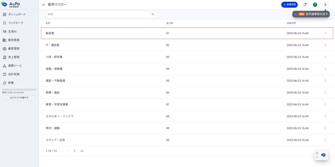Image resolution: width=335 pixels, height=167 pixels.
Task: Go to the next page arrow
Action: point(75,151)
